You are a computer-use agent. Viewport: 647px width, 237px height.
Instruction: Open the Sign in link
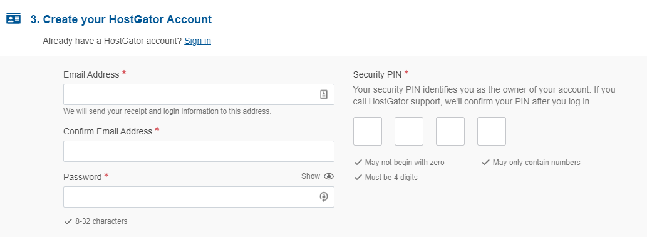pyautogui.click(x=198, y=41)
